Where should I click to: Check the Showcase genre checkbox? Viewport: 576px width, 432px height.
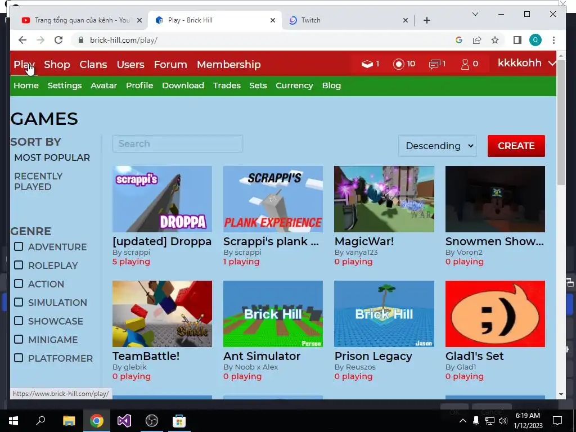tap(19, 321)
